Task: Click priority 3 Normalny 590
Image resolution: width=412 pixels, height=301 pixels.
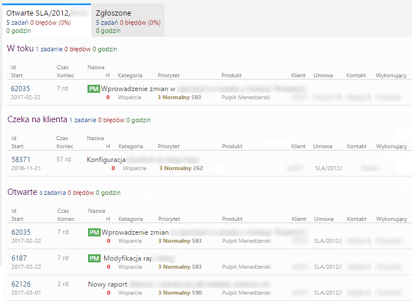Action: [x=180, y=293]
